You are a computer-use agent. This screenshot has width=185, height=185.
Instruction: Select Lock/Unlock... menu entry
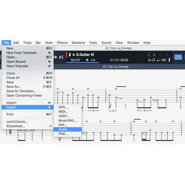[28, 122]
